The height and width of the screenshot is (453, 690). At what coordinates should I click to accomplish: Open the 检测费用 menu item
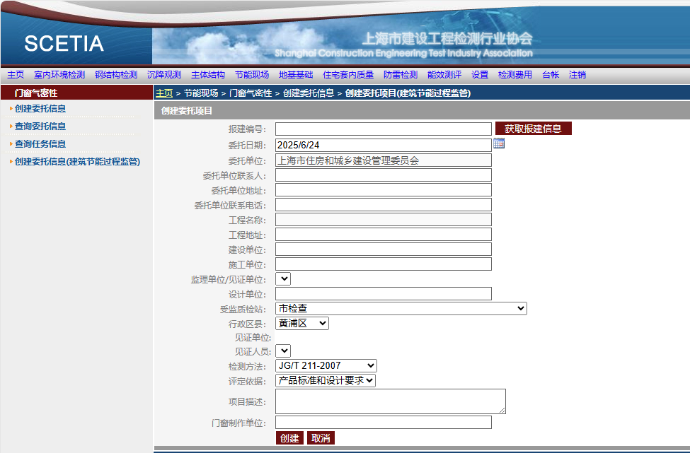(515, 75)
